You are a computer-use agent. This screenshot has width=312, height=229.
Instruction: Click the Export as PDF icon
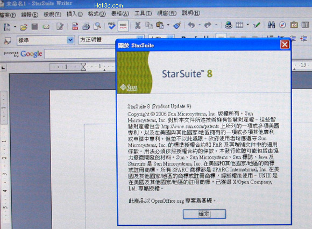pos(75,26)
